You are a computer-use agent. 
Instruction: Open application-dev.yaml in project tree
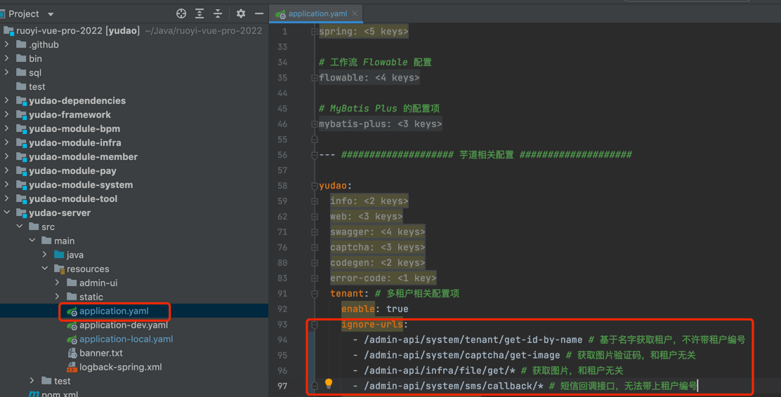[123, 325]
